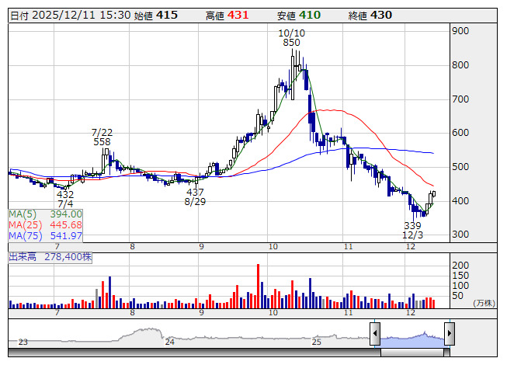Click the 432 7/4 low label
507x365 pixels.
[x=65, y=199]
